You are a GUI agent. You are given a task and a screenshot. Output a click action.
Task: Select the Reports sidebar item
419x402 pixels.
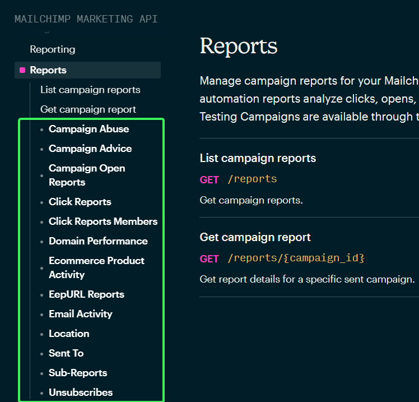[x=48, y=70]
